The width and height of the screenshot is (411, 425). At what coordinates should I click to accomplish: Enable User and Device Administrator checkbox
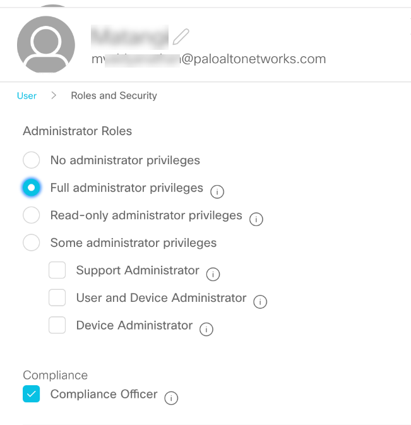(x=57, y=297)
